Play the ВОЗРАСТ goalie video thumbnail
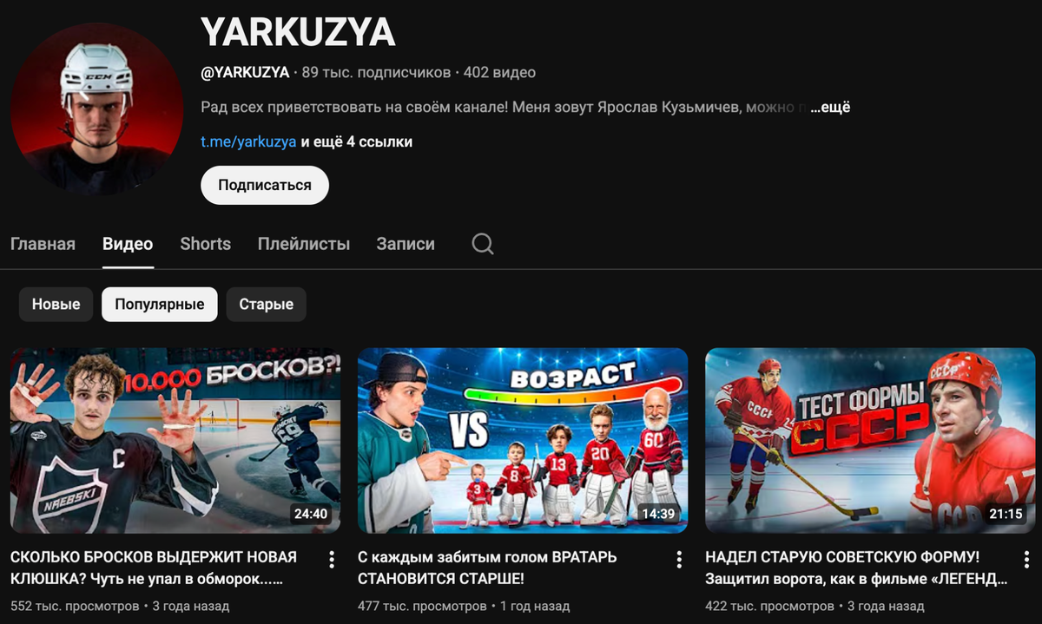The height and width of the screenshot is (624, 1042). pyautogui.click(x=523, y=441)
